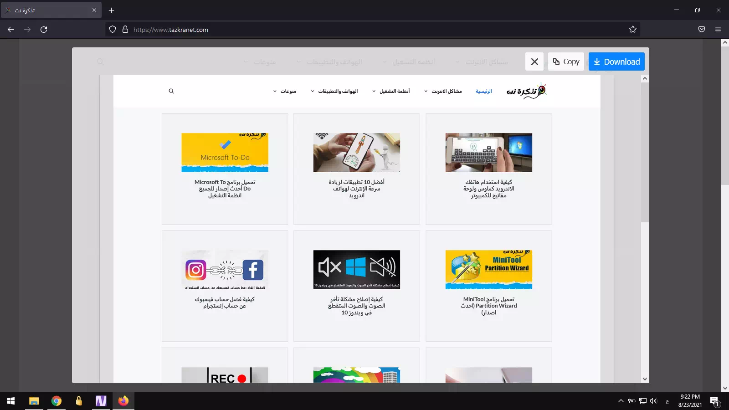Screen dimensions: 729x410
Task: Open the purple N app in taskbar
Action: click(x=101, y=401)
